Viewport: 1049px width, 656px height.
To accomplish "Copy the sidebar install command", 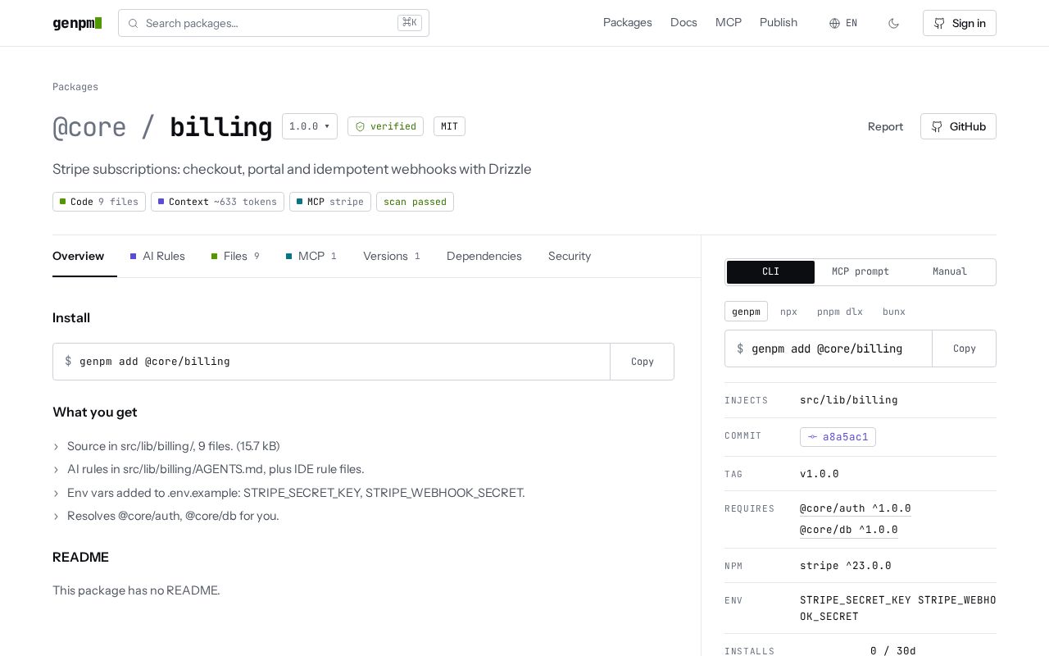I will click(x=965, y=348).
